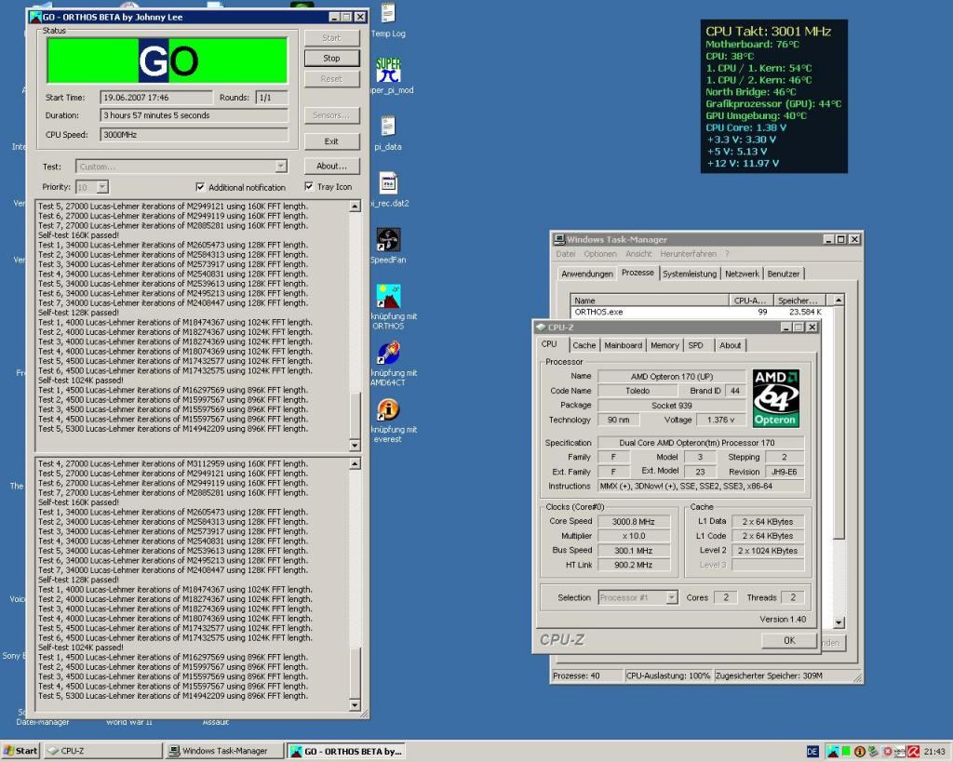Toggle Additional notification checkbox
The height and width of the screenshot is (762, 953).
tap(200, 187)
